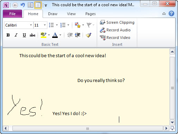The height and width of the screenshot is (134, 178).
Task: Apply the black font color
Action: tap(55, 35)
